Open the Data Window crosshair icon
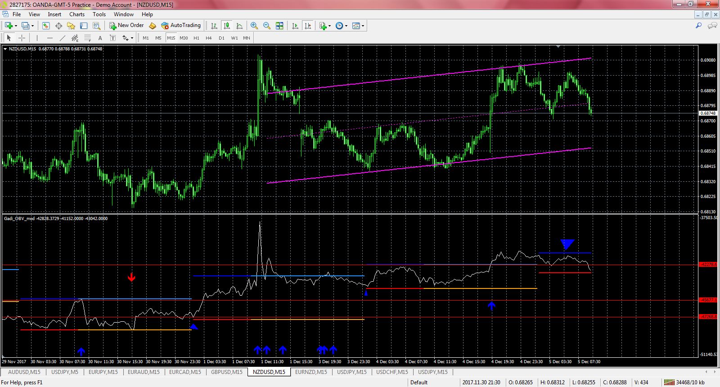720x387 pixels. [x=58, y=26]
